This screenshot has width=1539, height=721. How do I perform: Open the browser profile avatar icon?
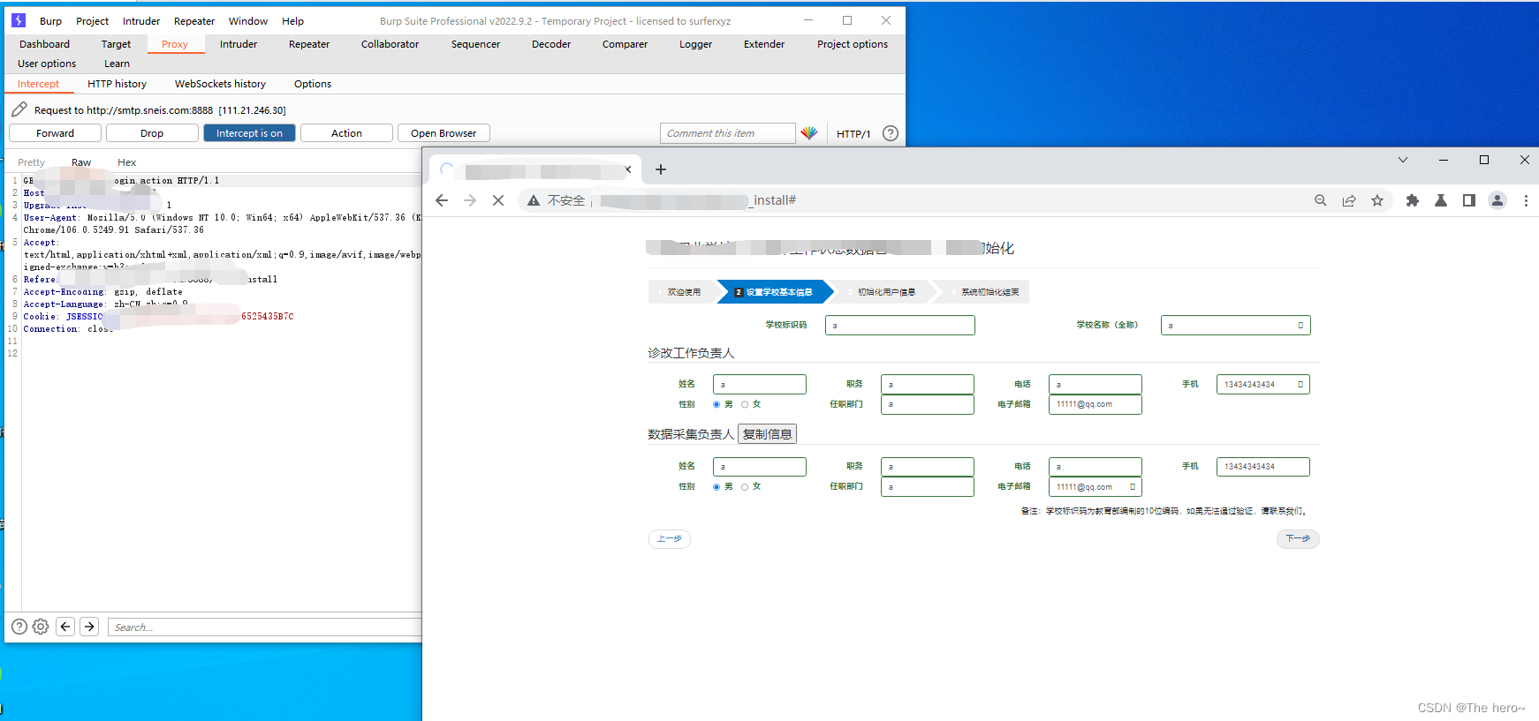coord(1497,200)
